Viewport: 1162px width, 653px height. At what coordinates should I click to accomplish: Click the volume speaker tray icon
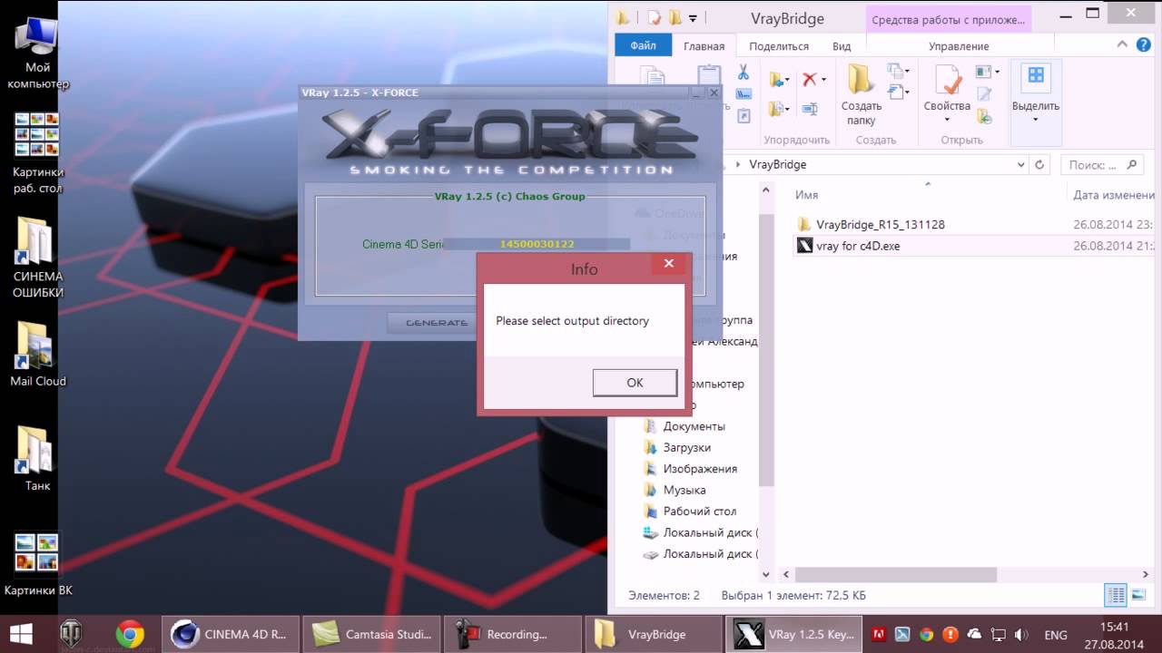[1022, 635]
